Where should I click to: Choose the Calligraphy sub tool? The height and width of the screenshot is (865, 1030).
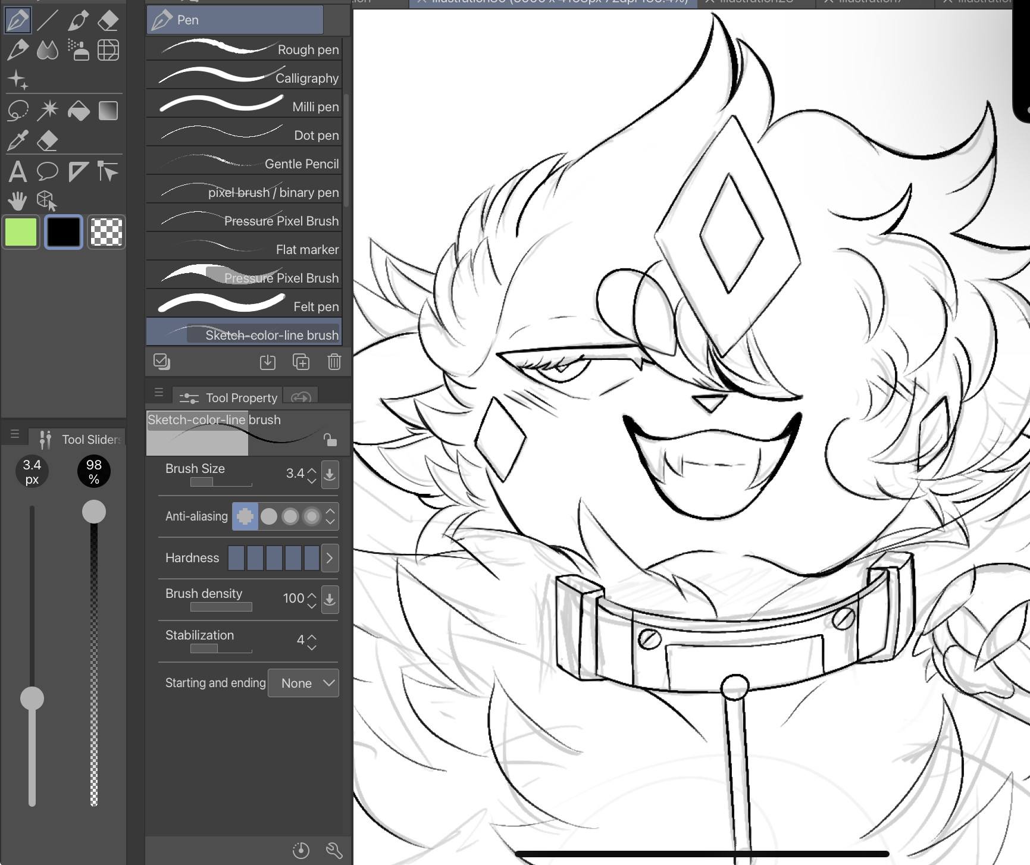pos(245,78)
